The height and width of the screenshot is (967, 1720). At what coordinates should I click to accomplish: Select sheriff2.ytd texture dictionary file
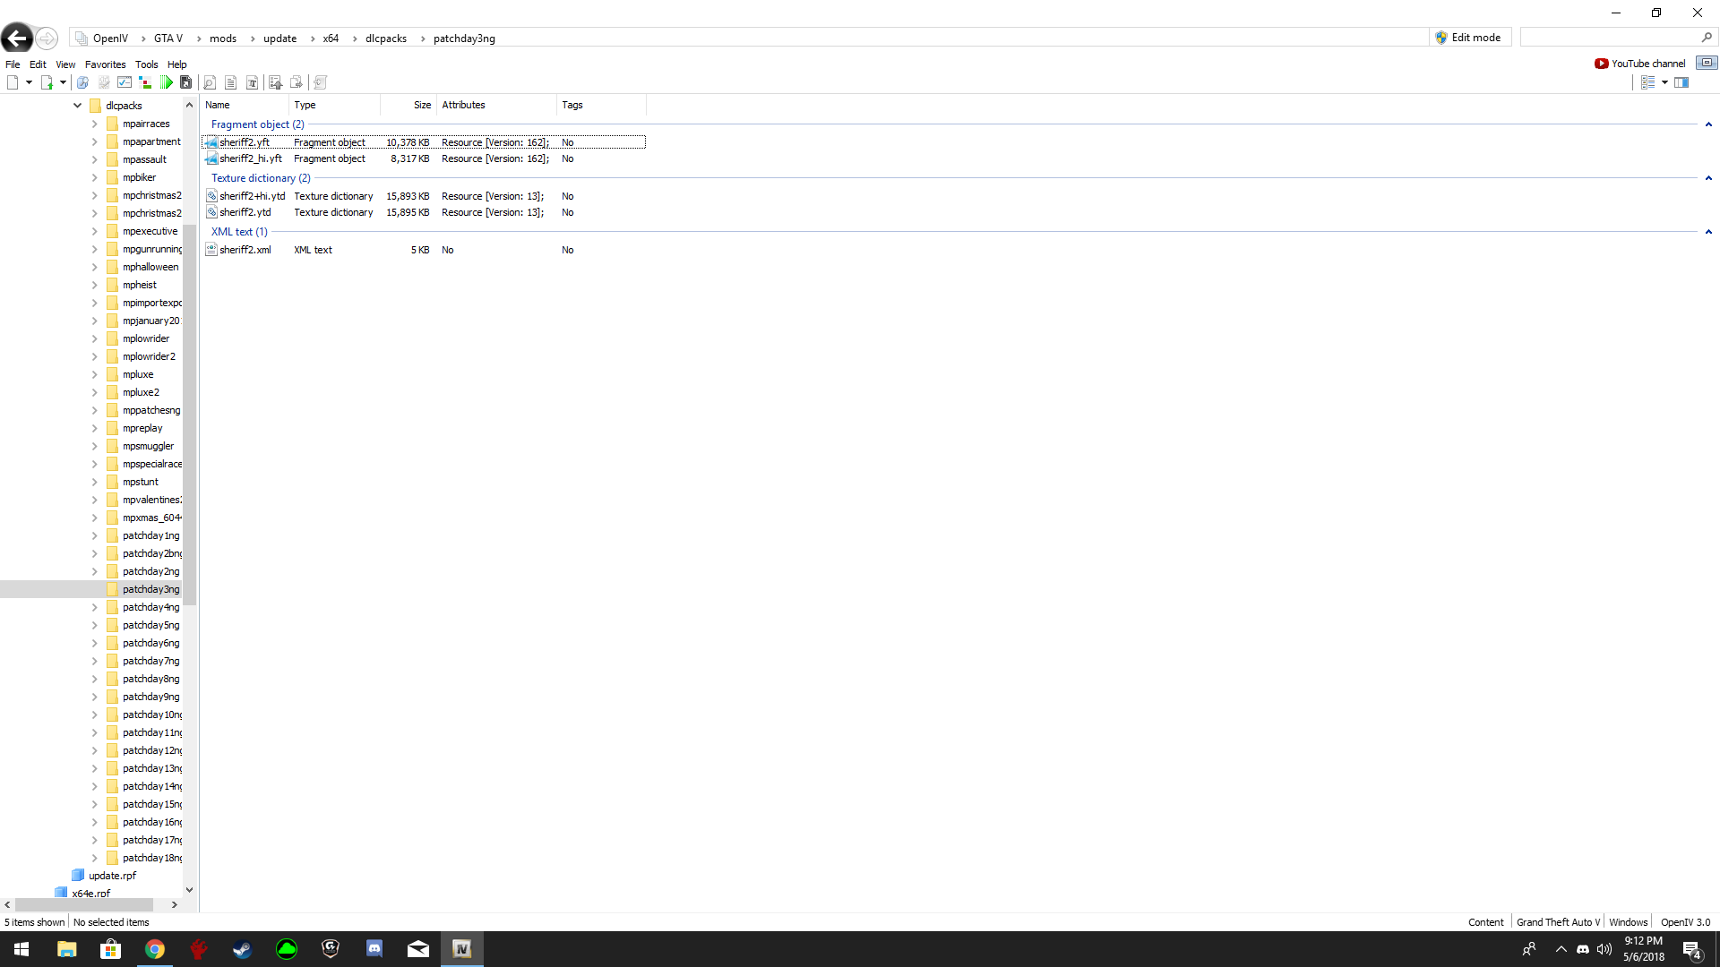(x=245, y=212)
